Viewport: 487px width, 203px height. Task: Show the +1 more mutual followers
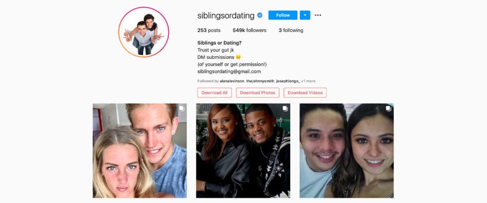(308, 81)
